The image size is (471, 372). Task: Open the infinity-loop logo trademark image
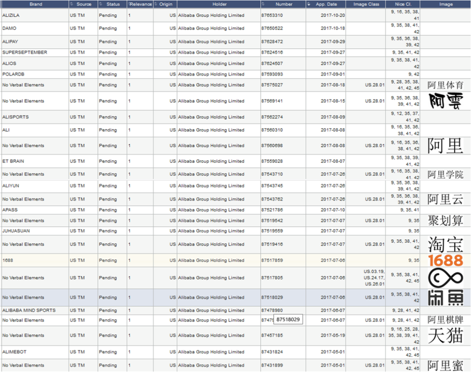coord(445,278)
